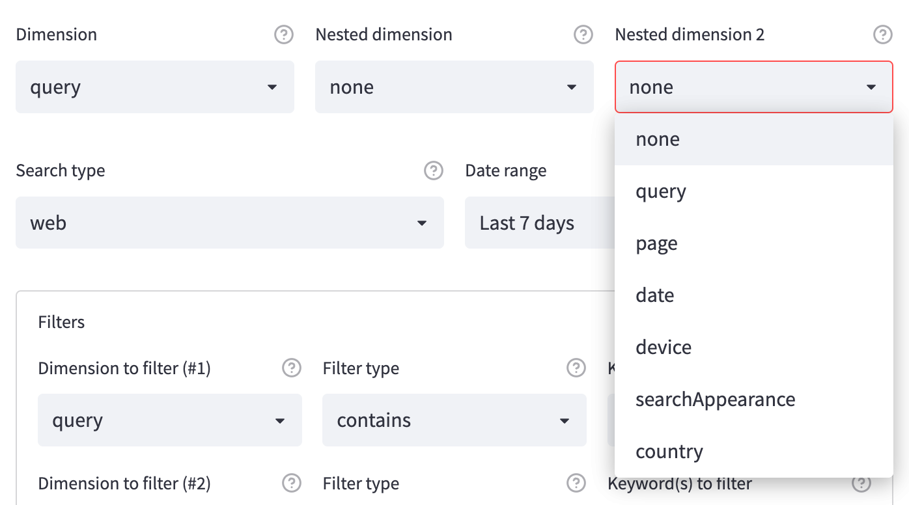Click help icon beside Nested dimension label
The height and width of the screenshot is (505, 909).
point(583,34)
